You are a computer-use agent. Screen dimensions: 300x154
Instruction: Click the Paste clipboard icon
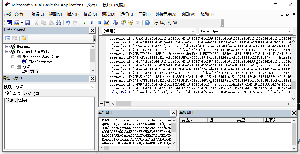(x=51, y=23)
